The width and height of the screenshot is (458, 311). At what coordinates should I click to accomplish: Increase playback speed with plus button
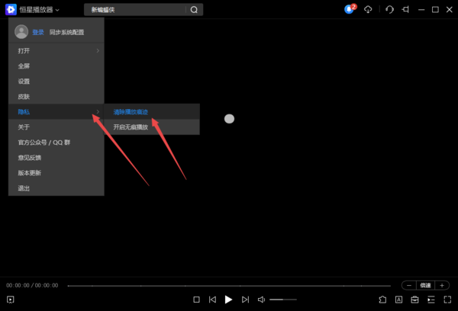[442, 285]
